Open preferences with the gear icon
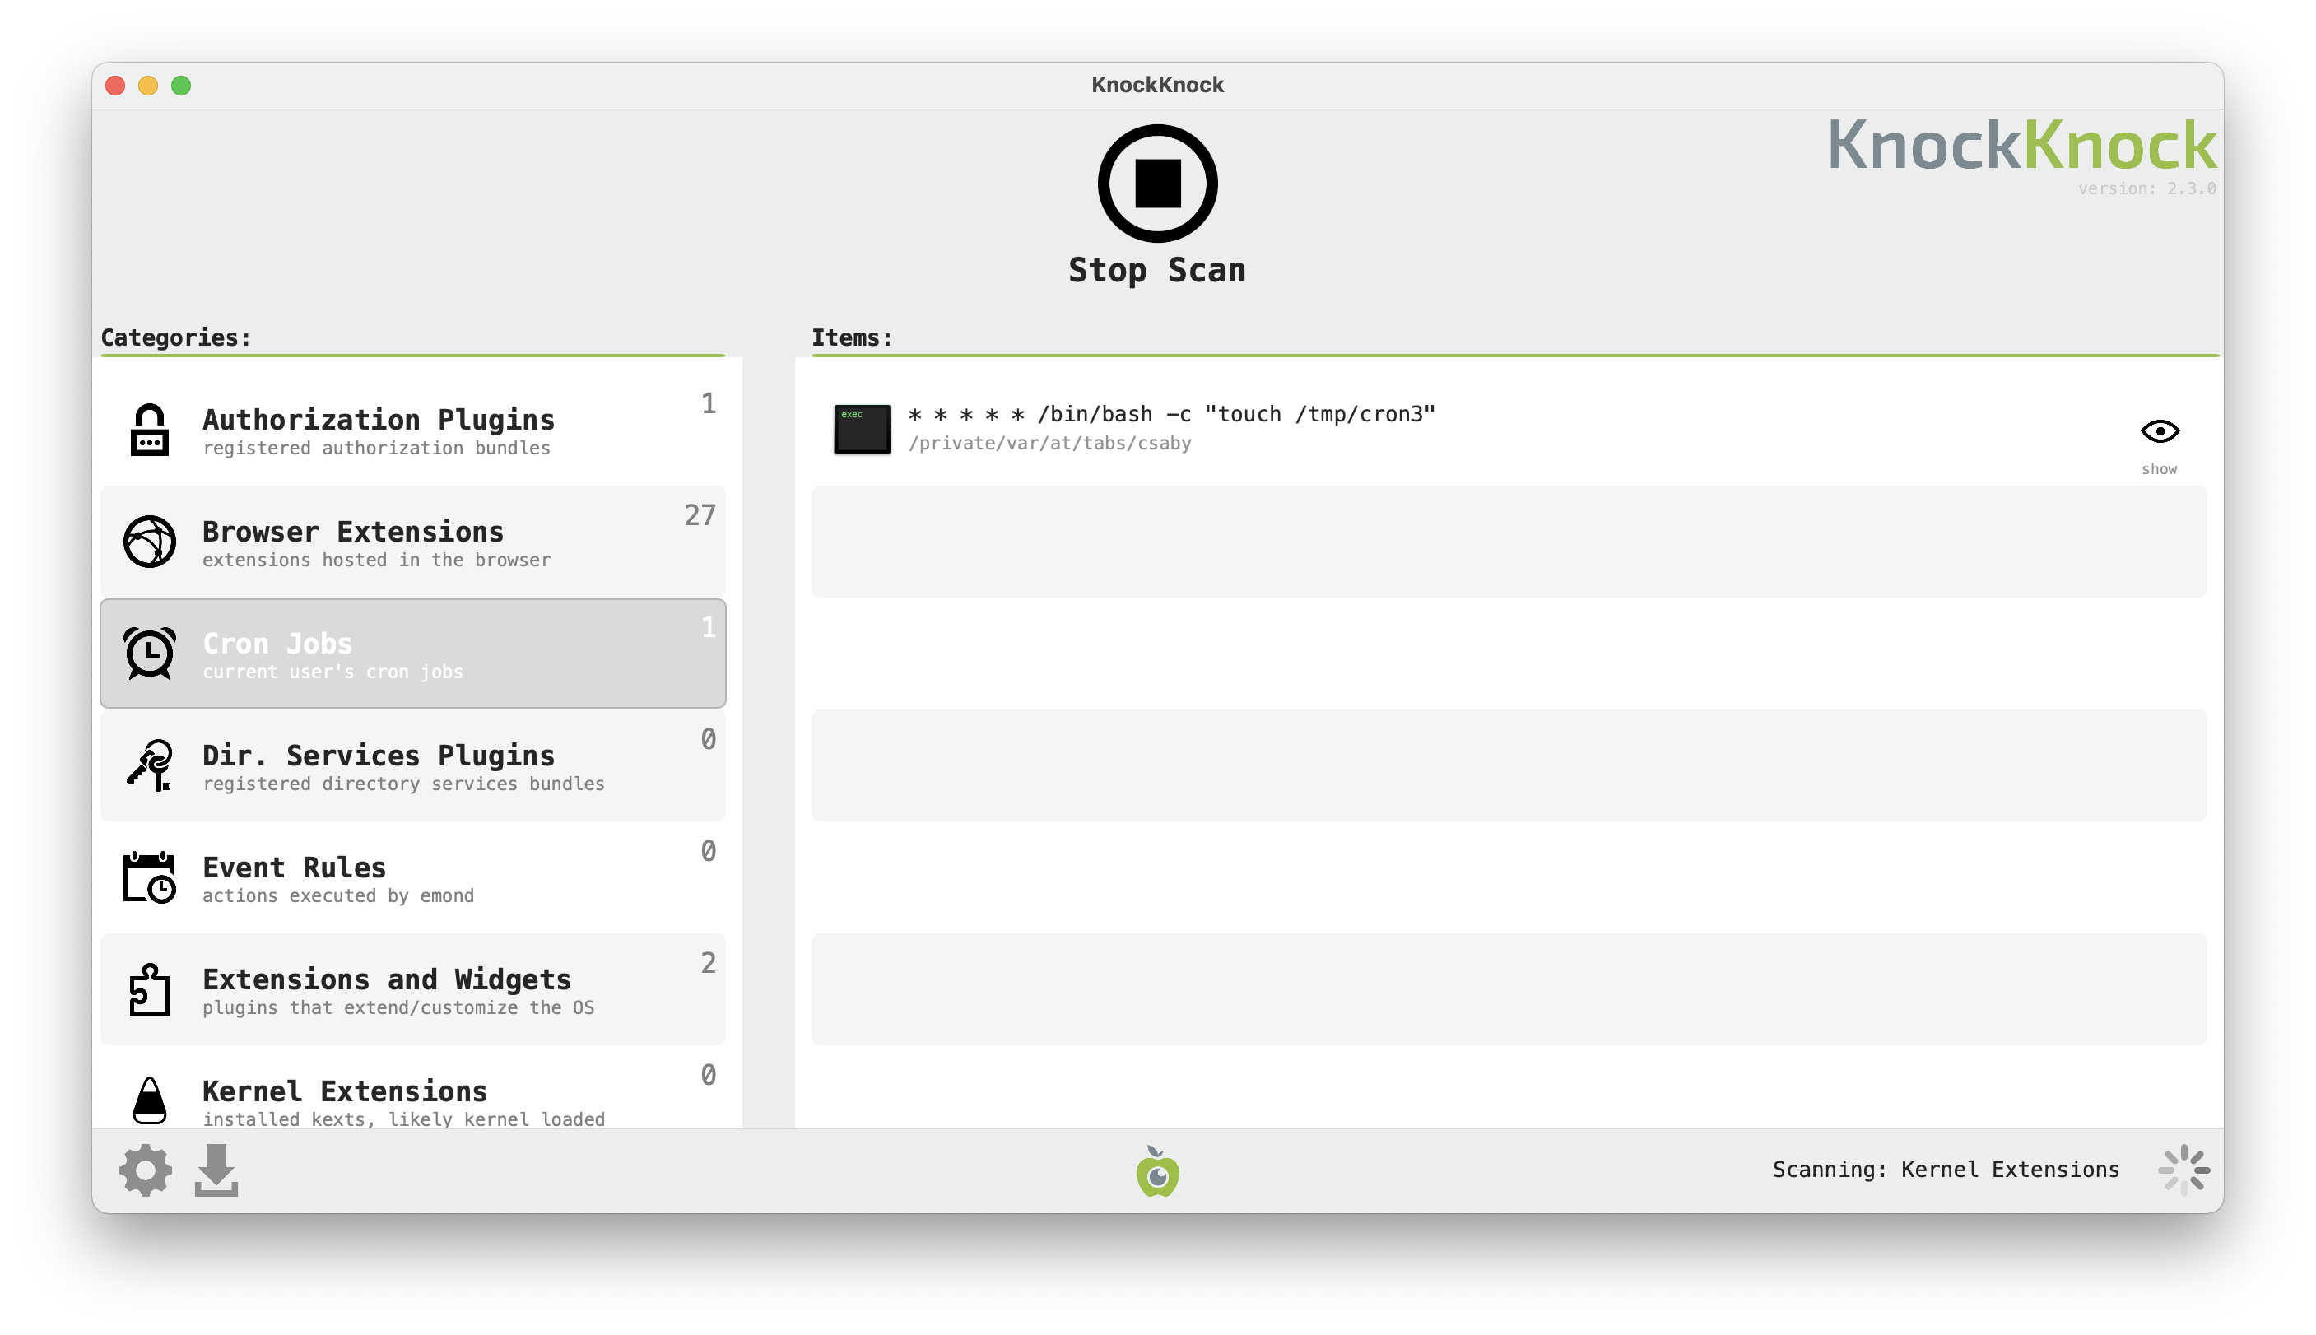This screenshot has width=2316, height=1335. 145,1171
